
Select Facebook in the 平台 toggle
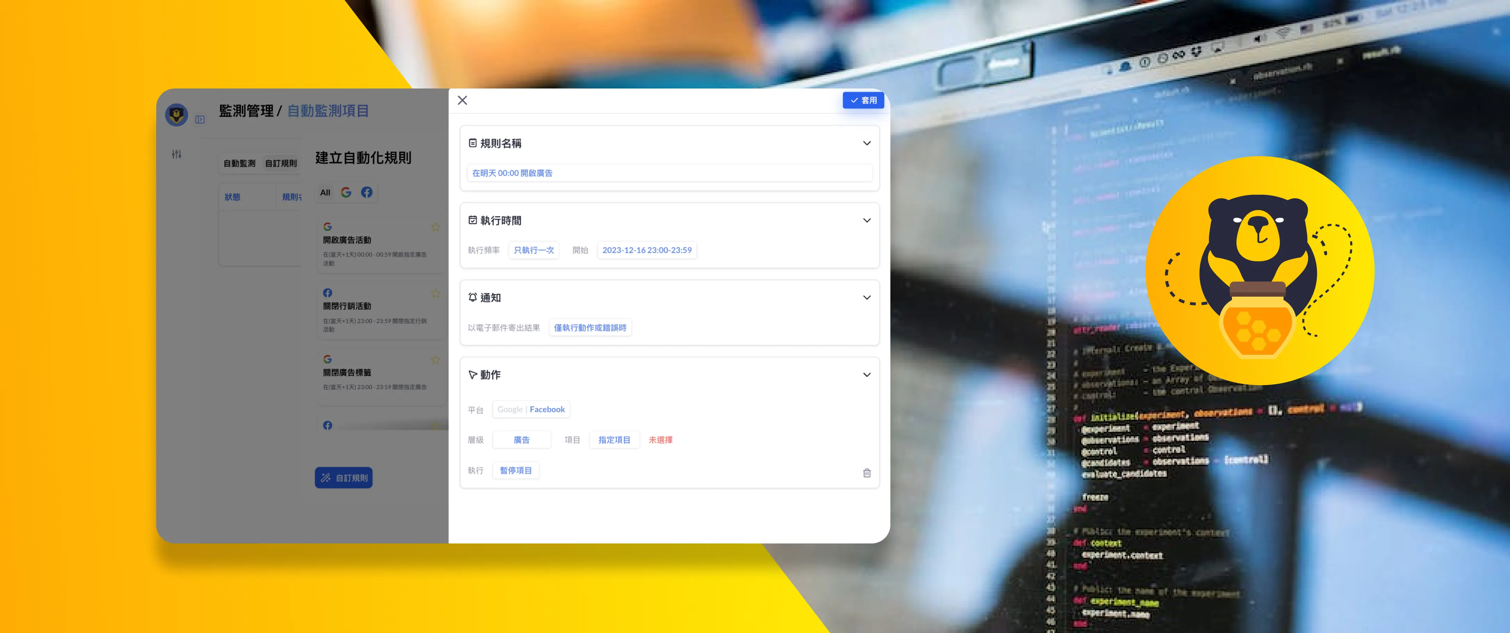(547, 409)
